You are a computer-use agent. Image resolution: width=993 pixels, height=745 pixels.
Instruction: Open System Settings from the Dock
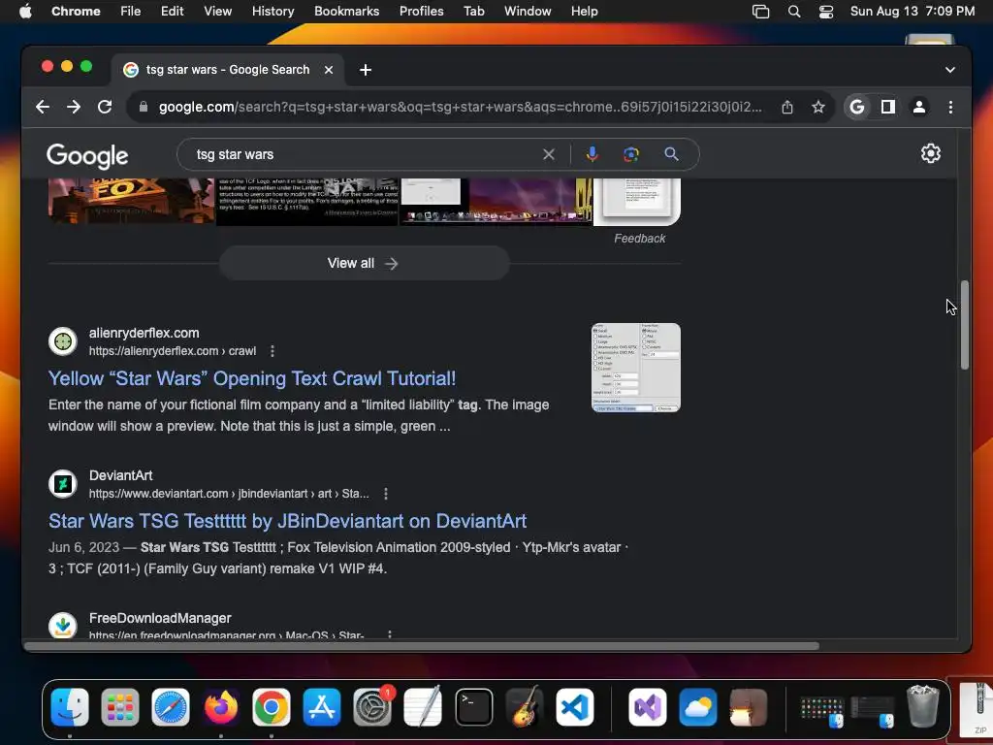point(372,707)
